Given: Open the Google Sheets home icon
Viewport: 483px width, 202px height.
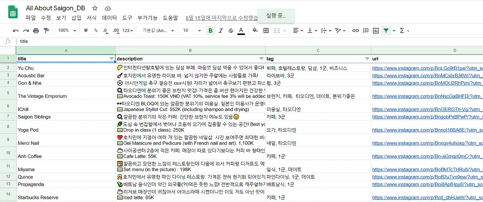Looking at the screenshot, I should pyautogui.click(x=14, y=12).
